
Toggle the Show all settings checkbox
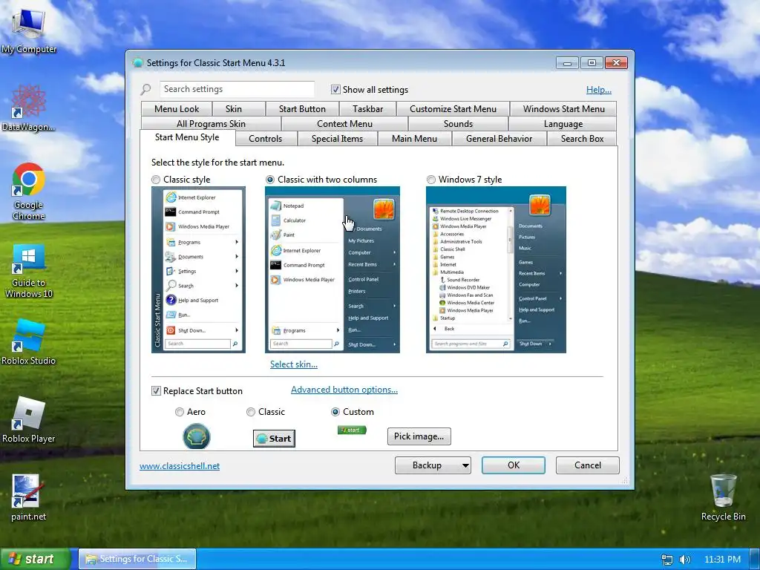(335, 90)
